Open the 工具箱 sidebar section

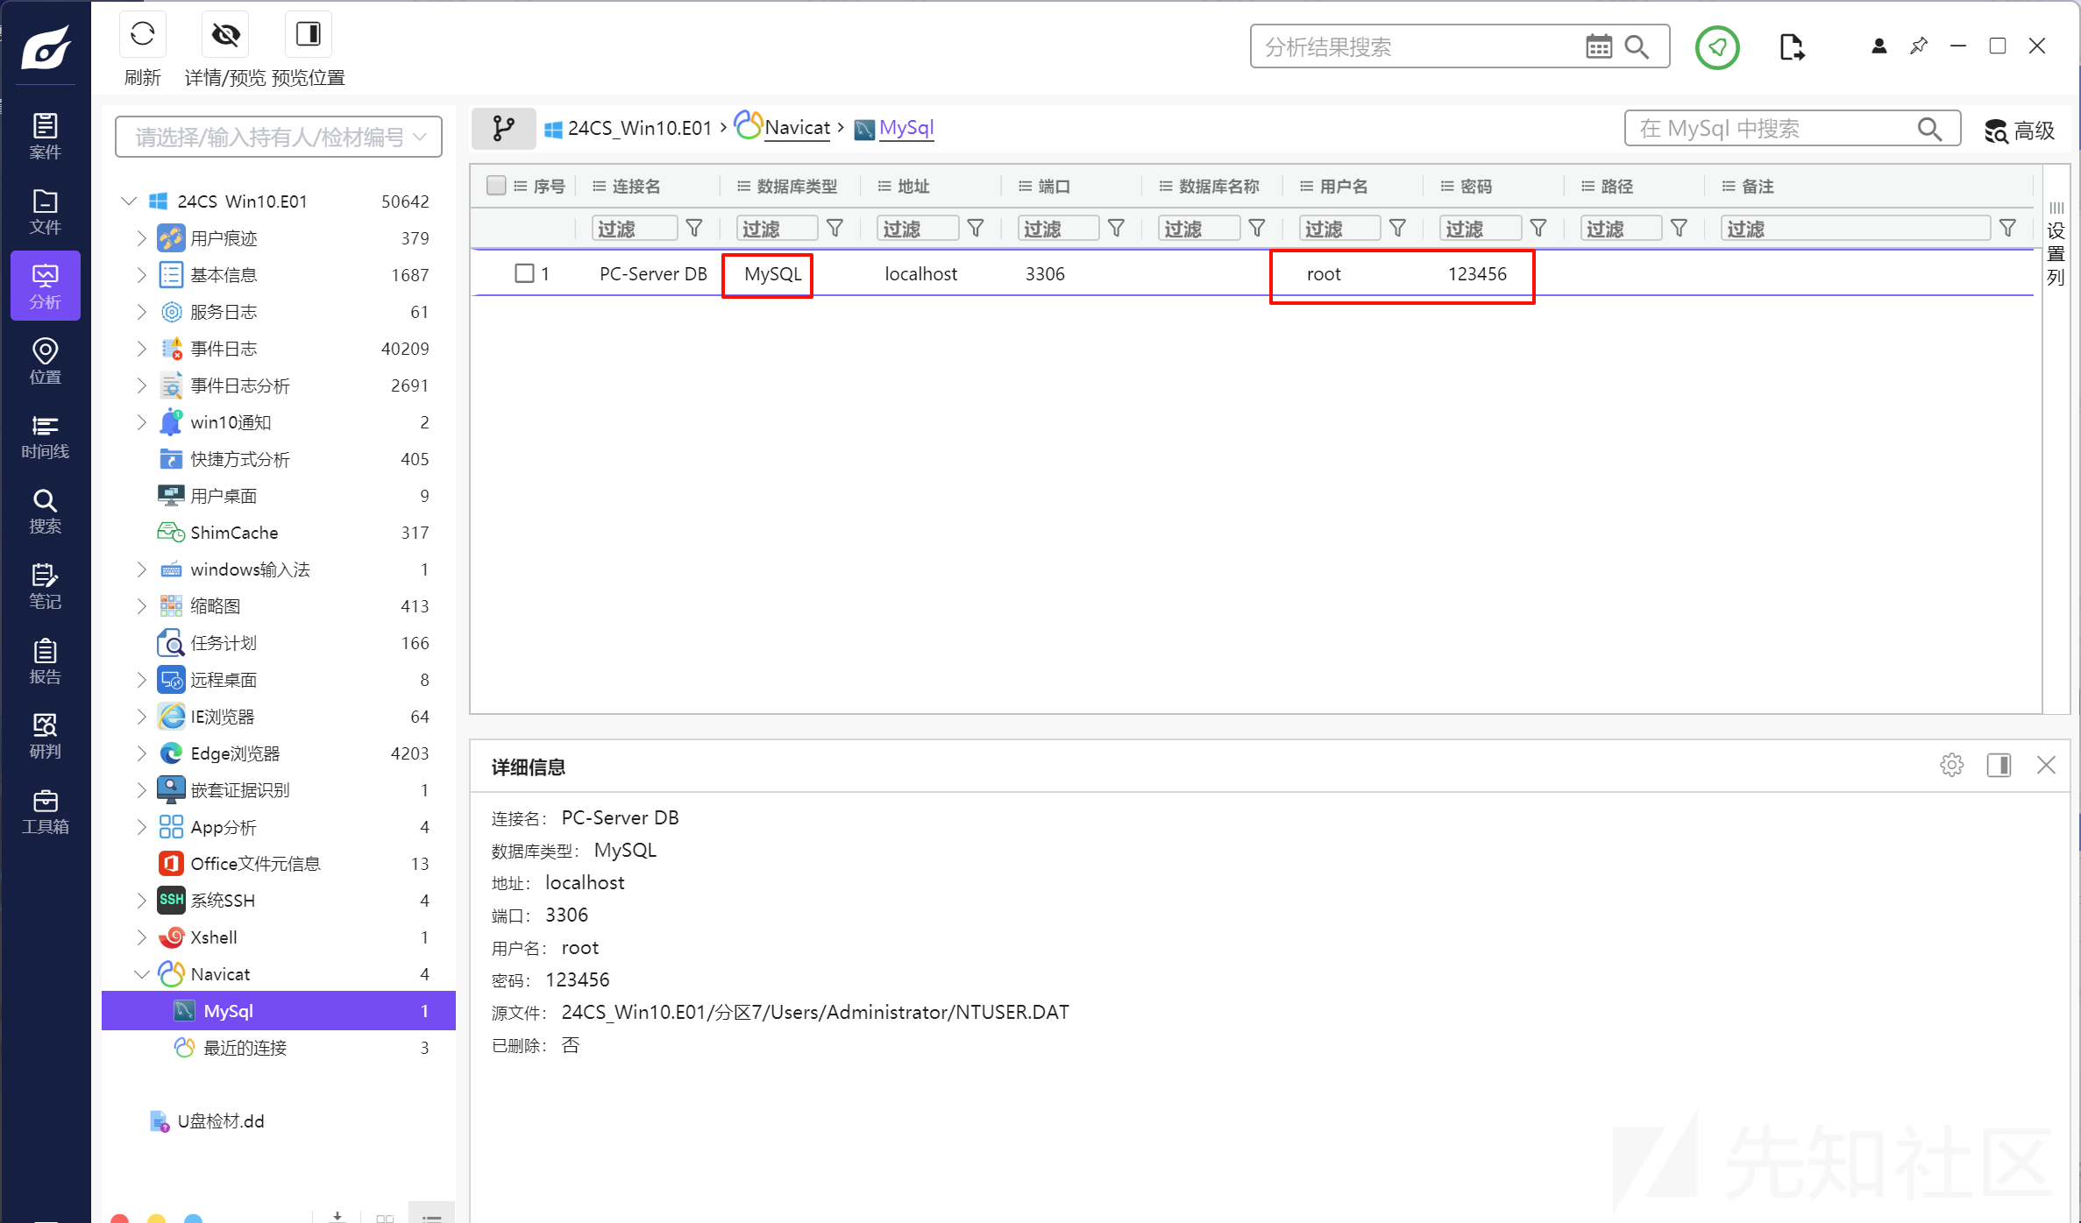45,811
